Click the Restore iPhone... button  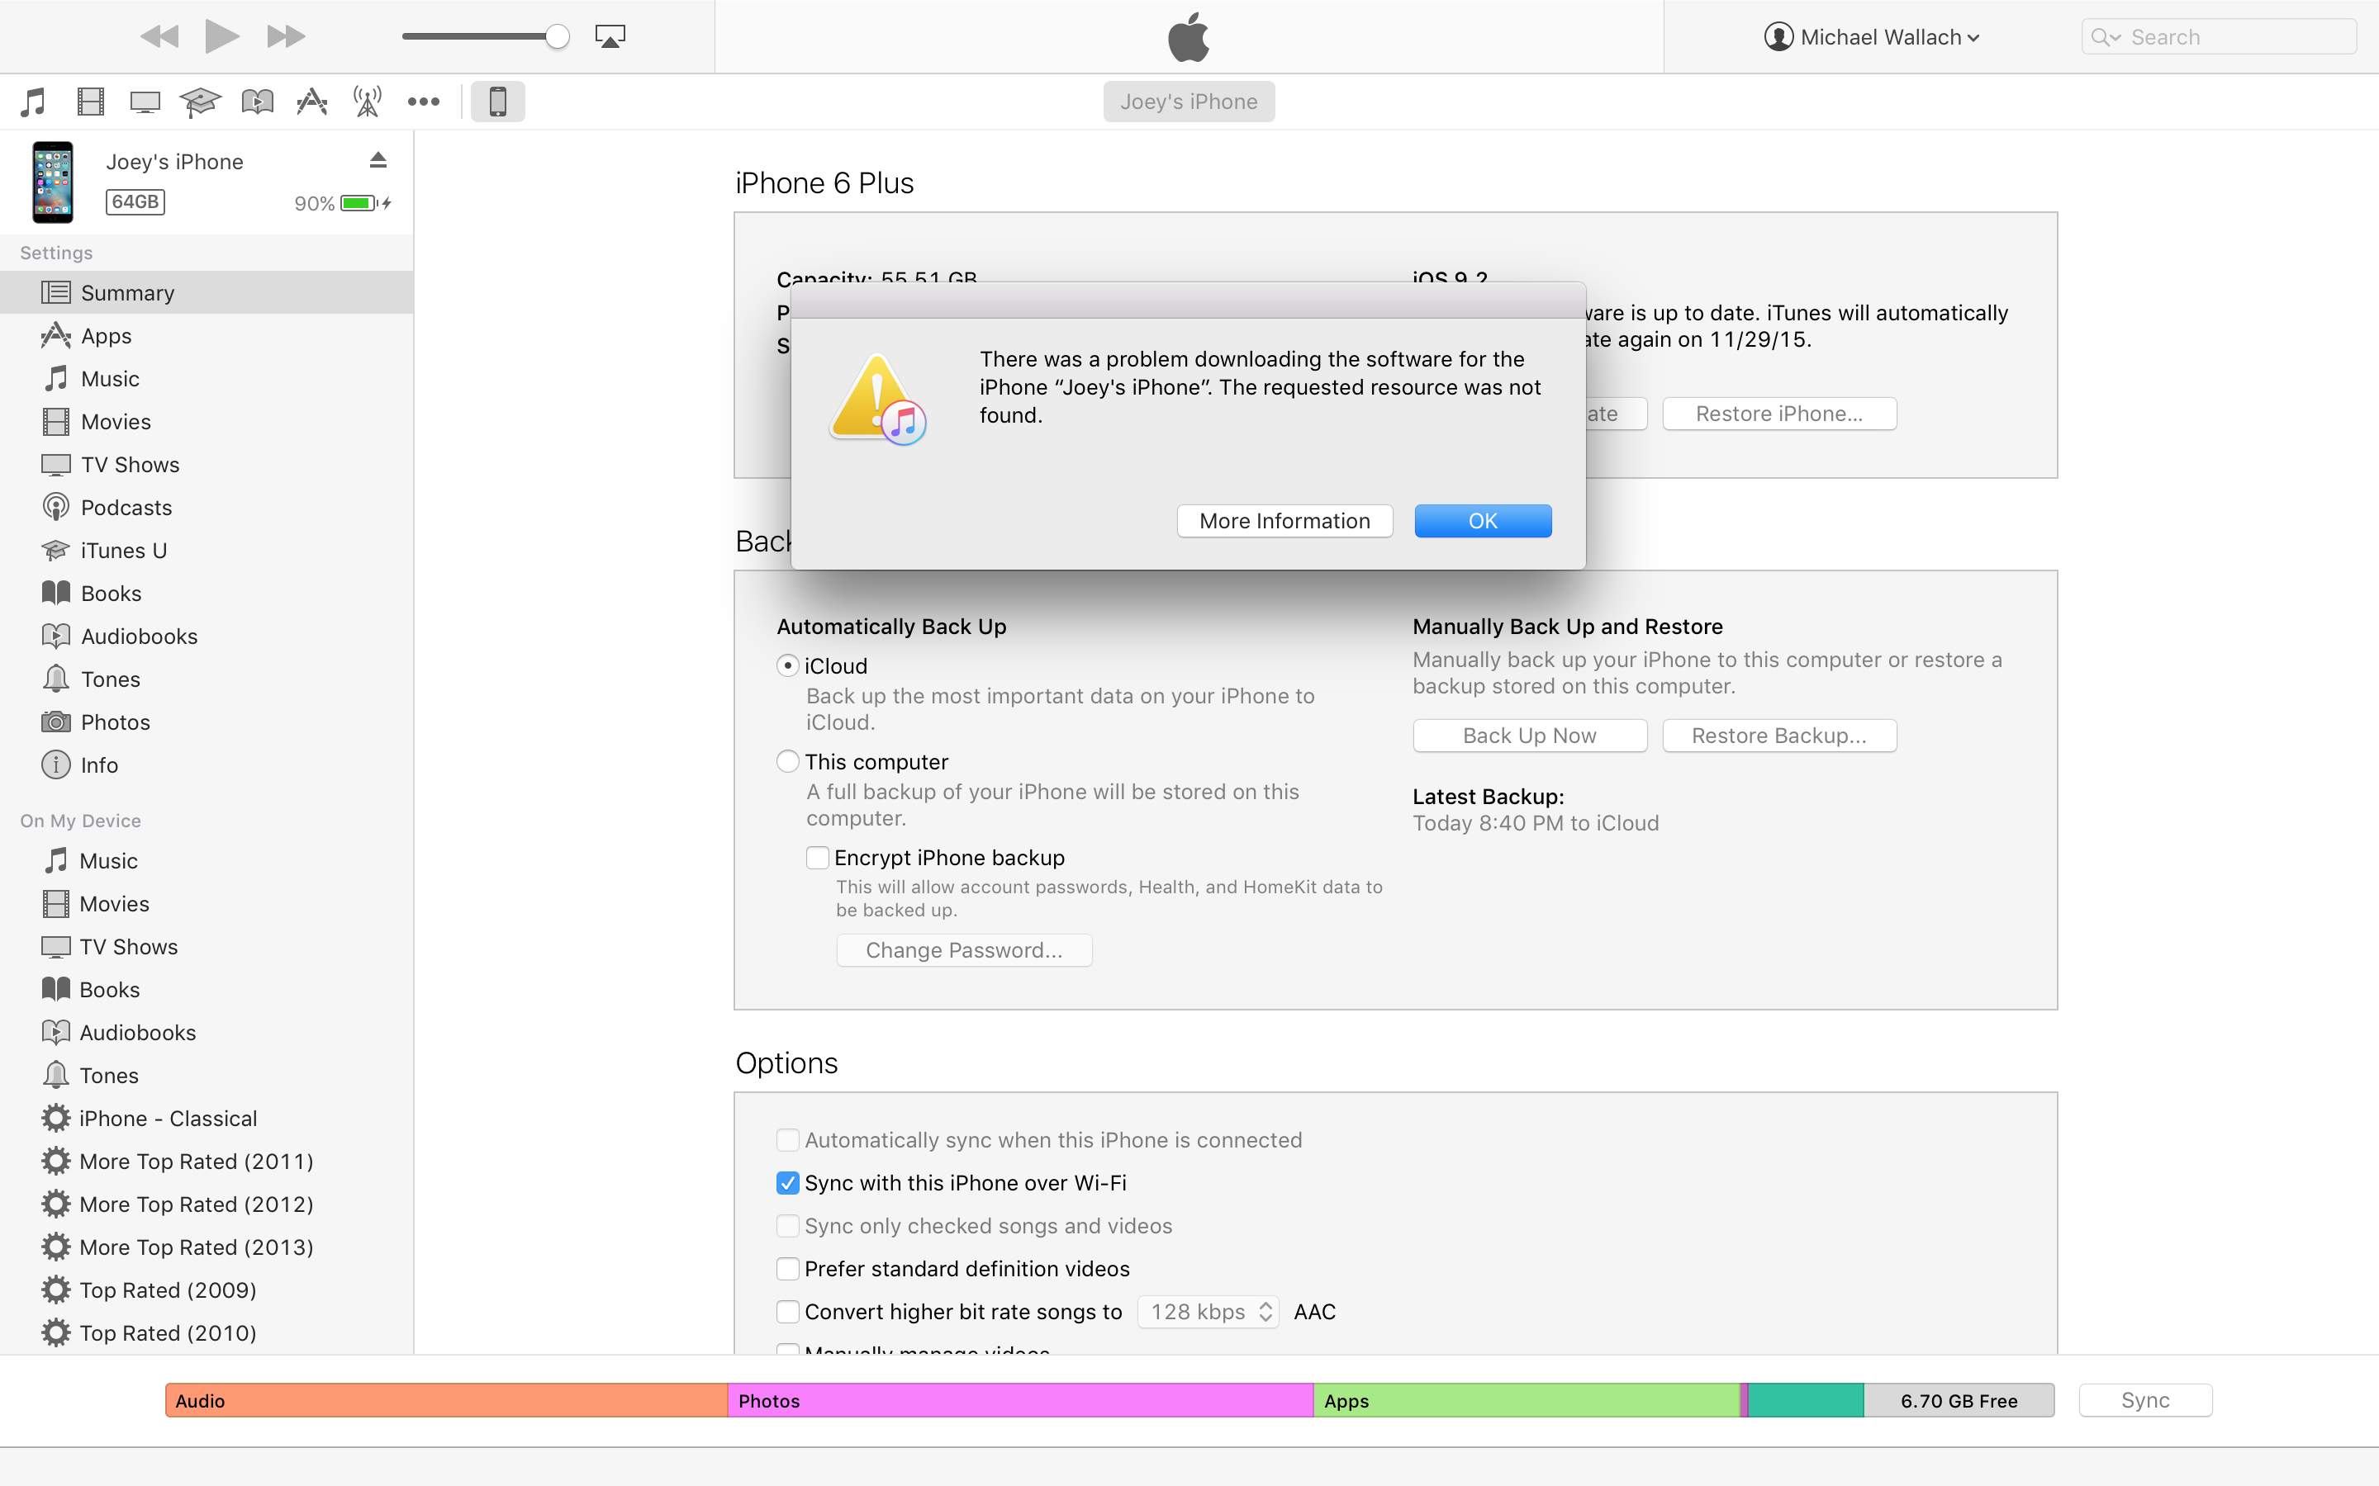(1779, 414)
